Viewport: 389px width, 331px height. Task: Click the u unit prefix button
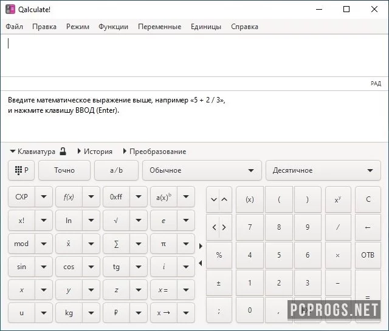click(22, 313)
